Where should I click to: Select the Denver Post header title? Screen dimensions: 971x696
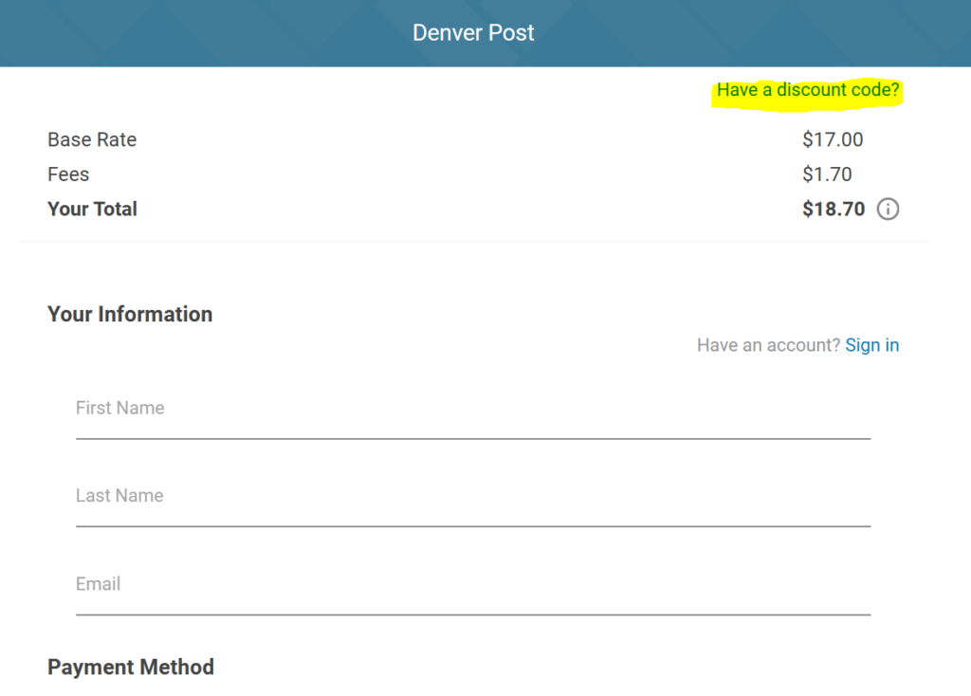click(x=473, y=33)
